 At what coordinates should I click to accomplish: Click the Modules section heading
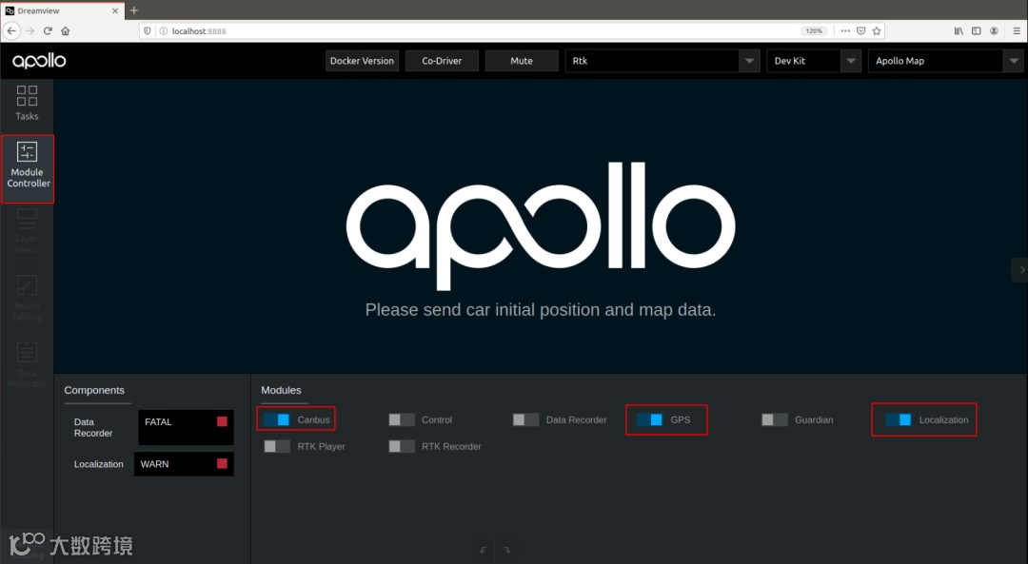[x=281, y=390]
